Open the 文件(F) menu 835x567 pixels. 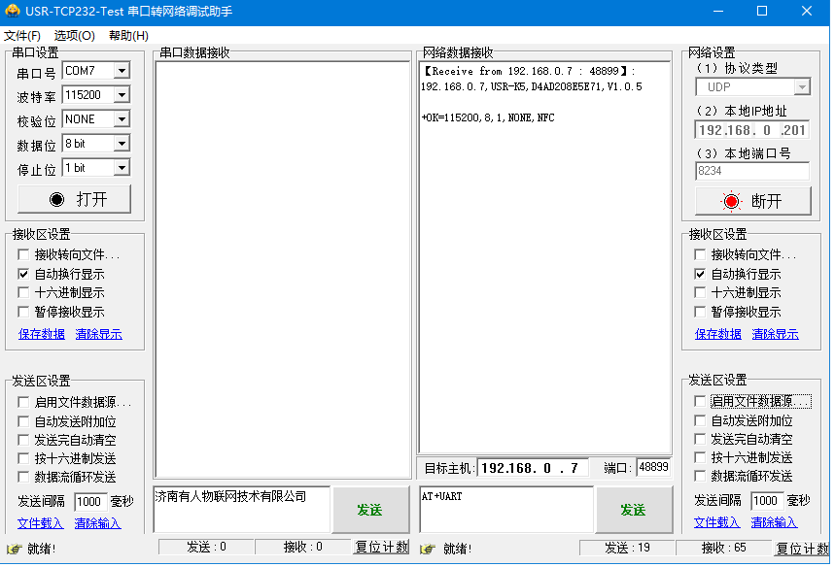22,36
